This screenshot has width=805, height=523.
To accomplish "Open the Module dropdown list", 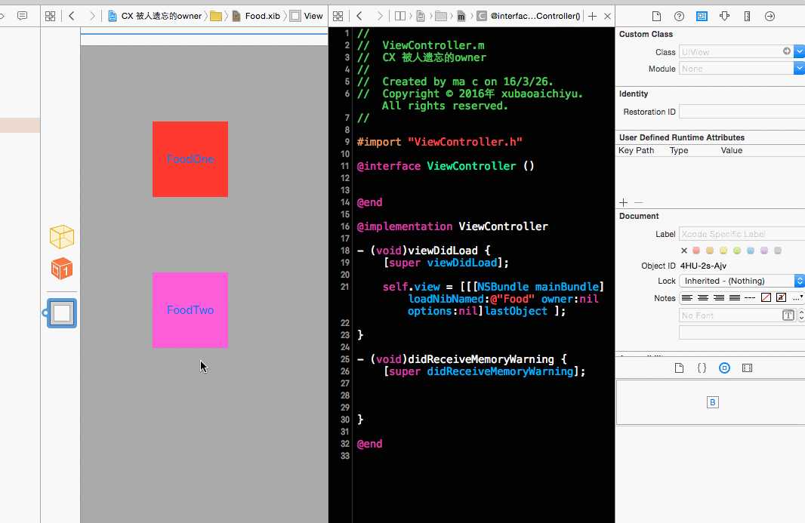I will tap(799, 68).
